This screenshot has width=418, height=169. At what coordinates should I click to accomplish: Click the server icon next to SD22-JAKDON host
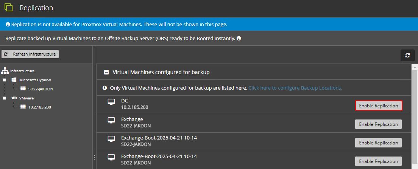pos(23,89)
